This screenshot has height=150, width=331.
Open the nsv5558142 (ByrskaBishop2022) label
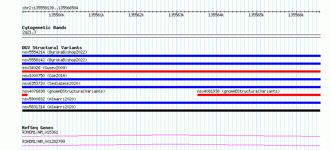pyautogui.click(x=55, y=60)
